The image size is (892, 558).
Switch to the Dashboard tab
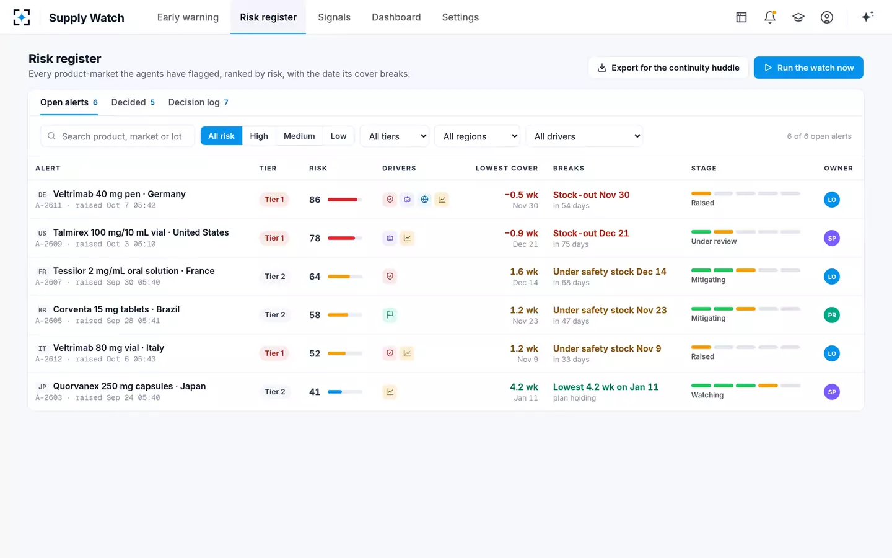pyautogui.click(x=396, y=17)
